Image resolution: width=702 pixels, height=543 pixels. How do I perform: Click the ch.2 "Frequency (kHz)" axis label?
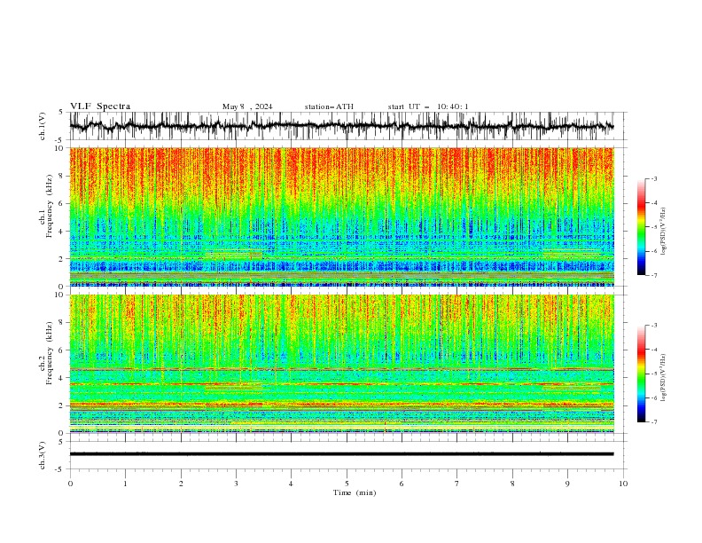(50, 353)
